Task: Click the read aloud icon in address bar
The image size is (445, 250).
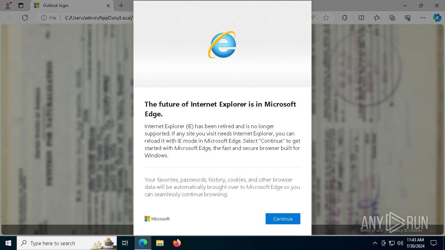Action: point(313,18)
